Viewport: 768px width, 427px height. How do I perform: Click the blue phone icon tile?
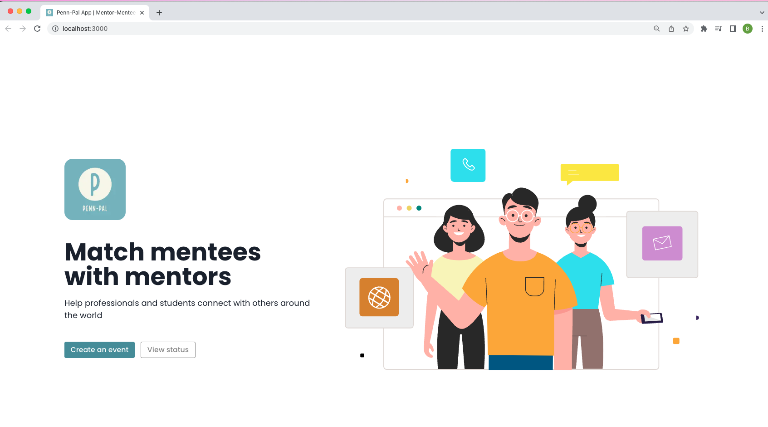[x=468, y=165]
